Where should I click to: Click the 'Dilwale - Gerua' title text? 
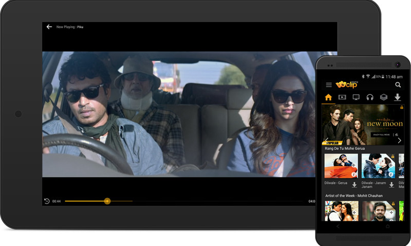(x=336, y=183)
